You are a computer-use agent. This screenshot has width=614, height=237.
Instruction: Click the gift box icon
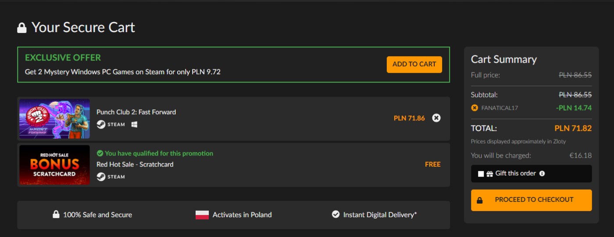coord(490,174)
